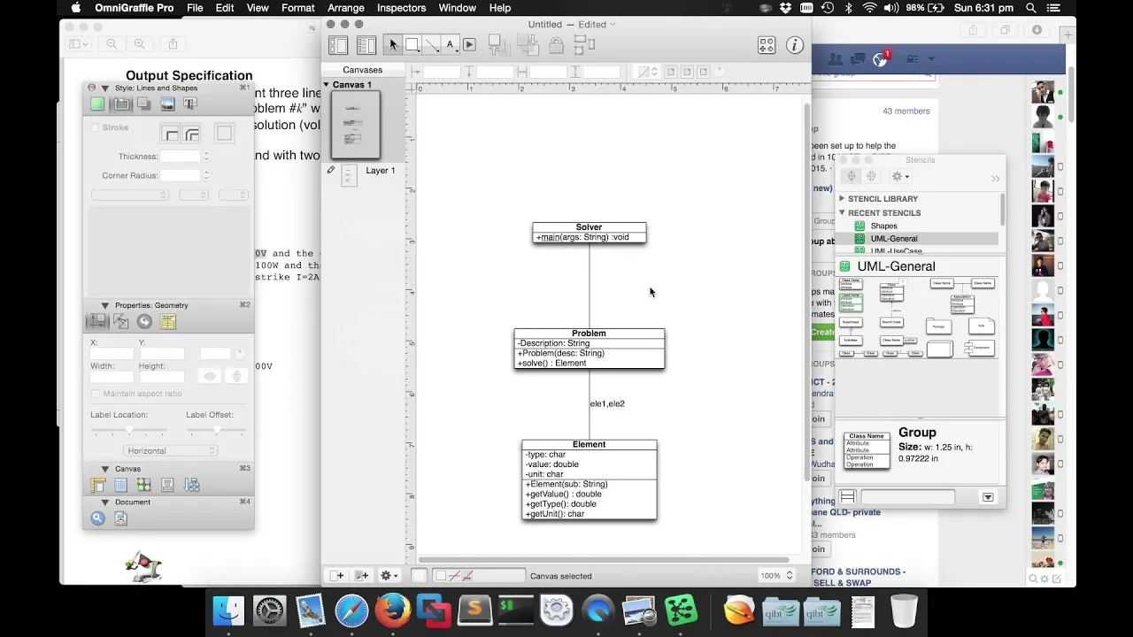Toggle the left canvases sidebar icon
1133x637 pixels.
(x=338, y=45)
